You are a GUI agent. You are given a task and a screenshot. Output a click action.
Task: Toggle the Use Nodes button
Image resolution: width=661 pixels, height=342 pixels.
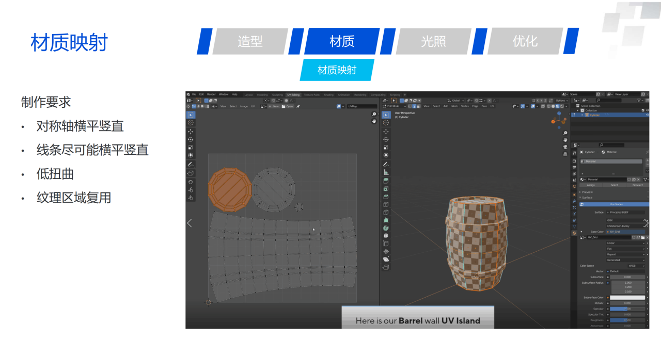click(x=616, y=204)
